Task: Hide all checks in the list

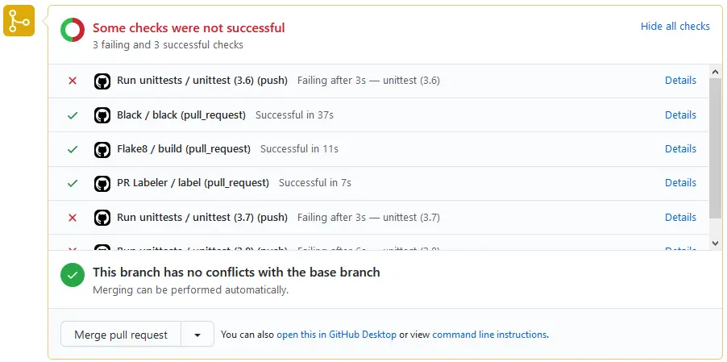Action: pos(675,26)
